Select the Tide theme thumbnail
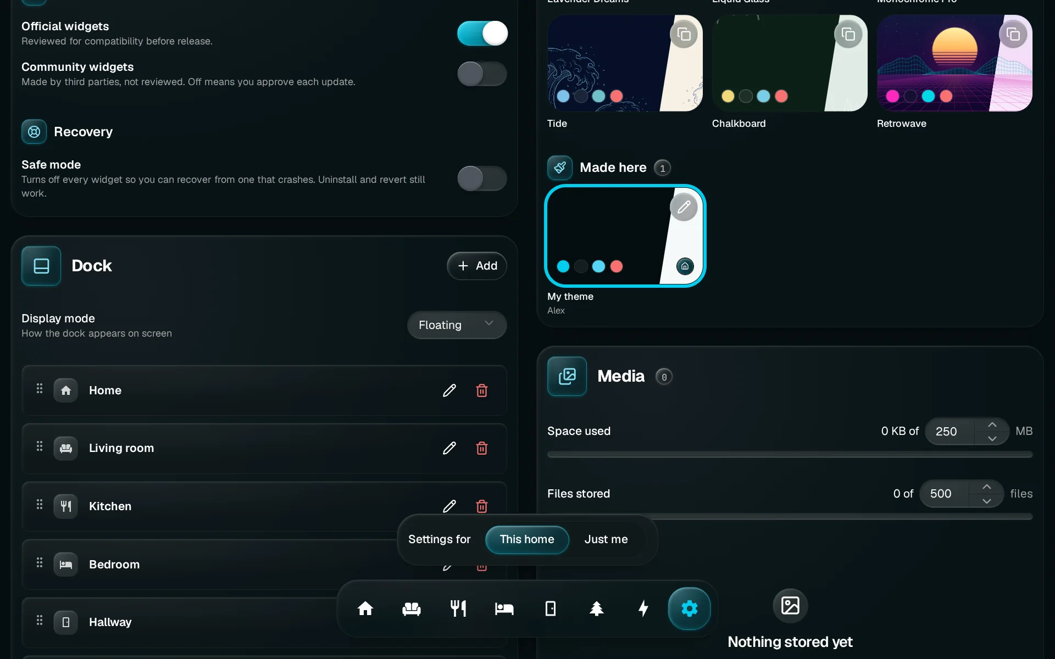This screenshot has width=1055, height=659. point(625,63)
